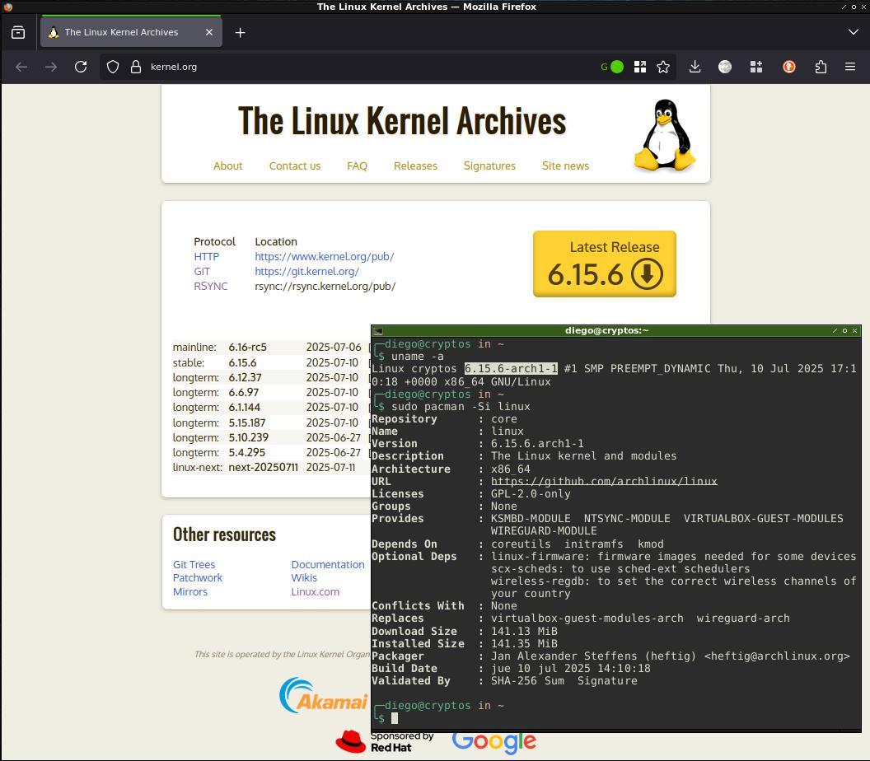This screenshot has height=761, width=870.
Task: Open the Downloads panel icon
Action: tap(695, 67)
